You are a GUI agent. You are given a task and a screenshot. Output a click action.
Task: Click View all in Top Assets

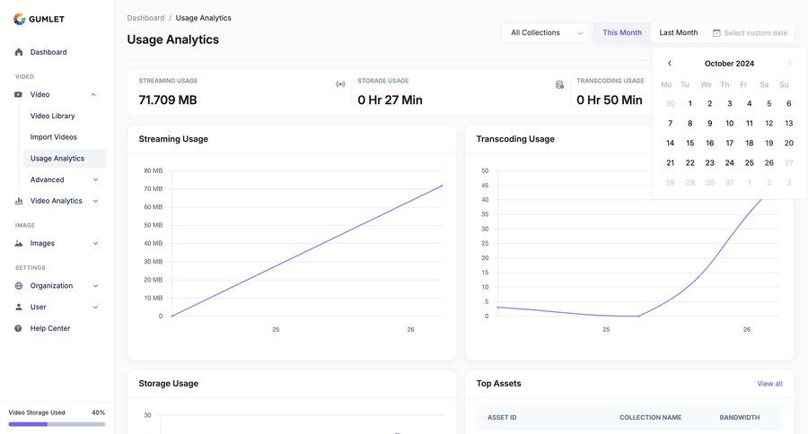(x=769, y=384)
